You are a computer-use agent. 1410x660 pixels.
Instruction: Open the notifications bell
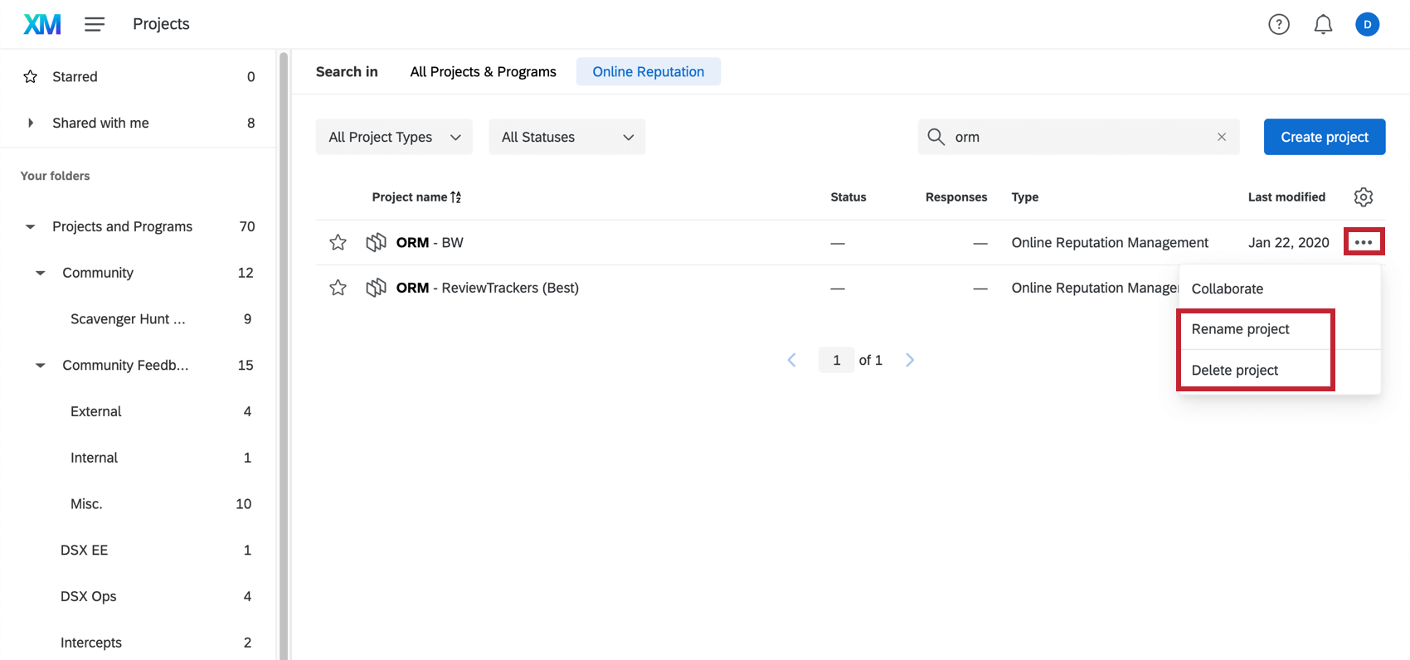pos(1323,25)
